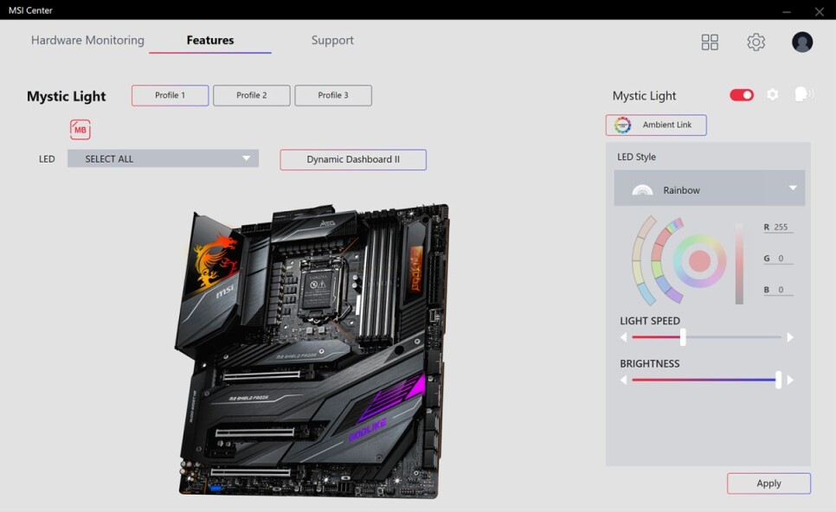Click the outer pastel color arc
Viewport: 836px width, 512px height.
point(635,260)
